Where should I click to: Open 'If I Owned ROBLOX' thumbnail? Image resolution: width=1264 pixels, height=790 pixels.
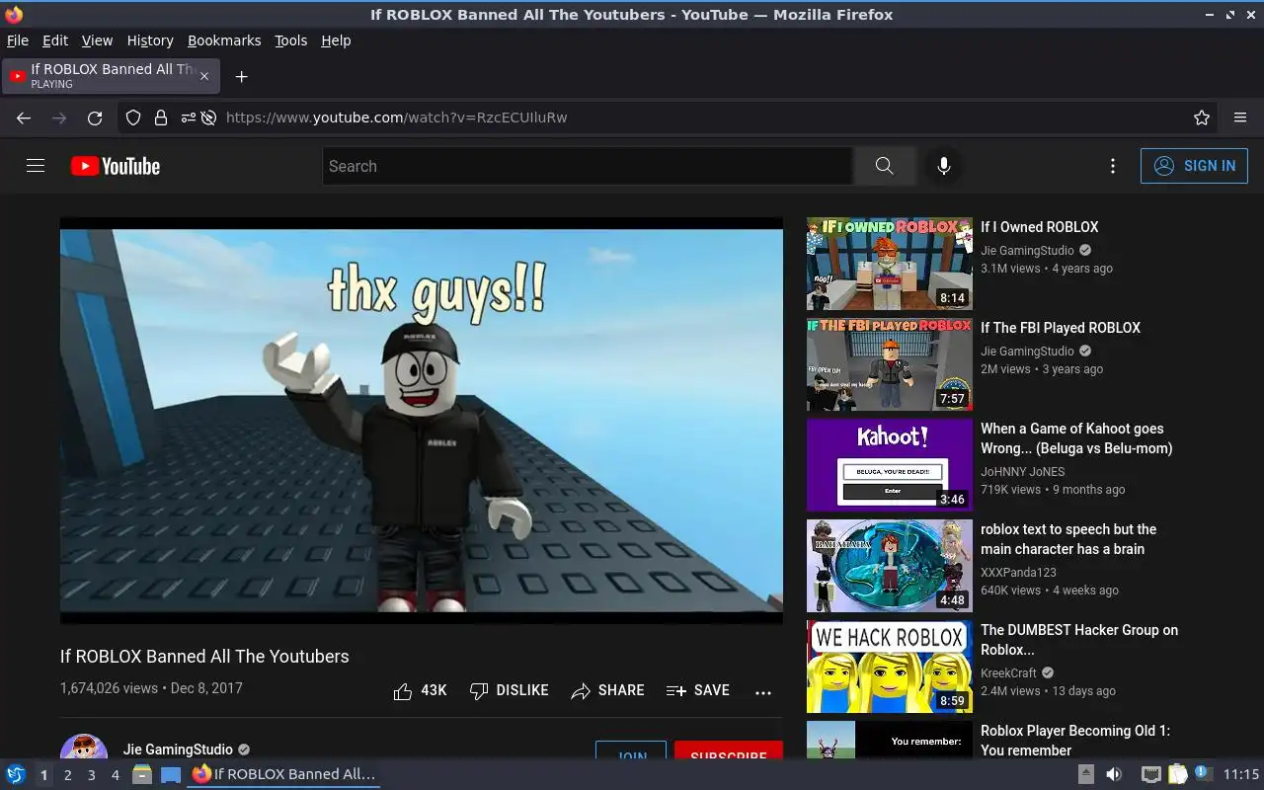(x=890, y=264)
